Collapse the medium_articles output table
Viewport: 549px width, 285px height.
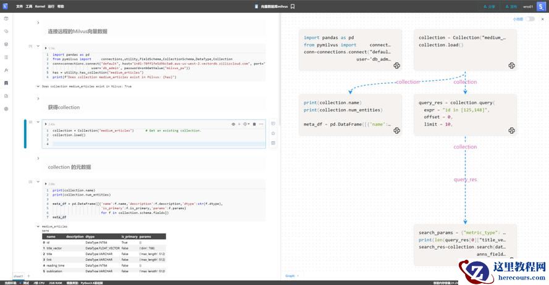click(37, 226)
